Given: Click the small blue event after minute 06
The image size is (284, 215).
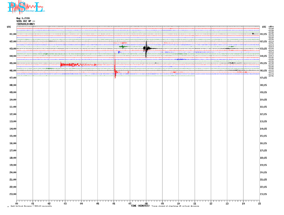Looking at the screenshot, I should (x=119, y=52).
